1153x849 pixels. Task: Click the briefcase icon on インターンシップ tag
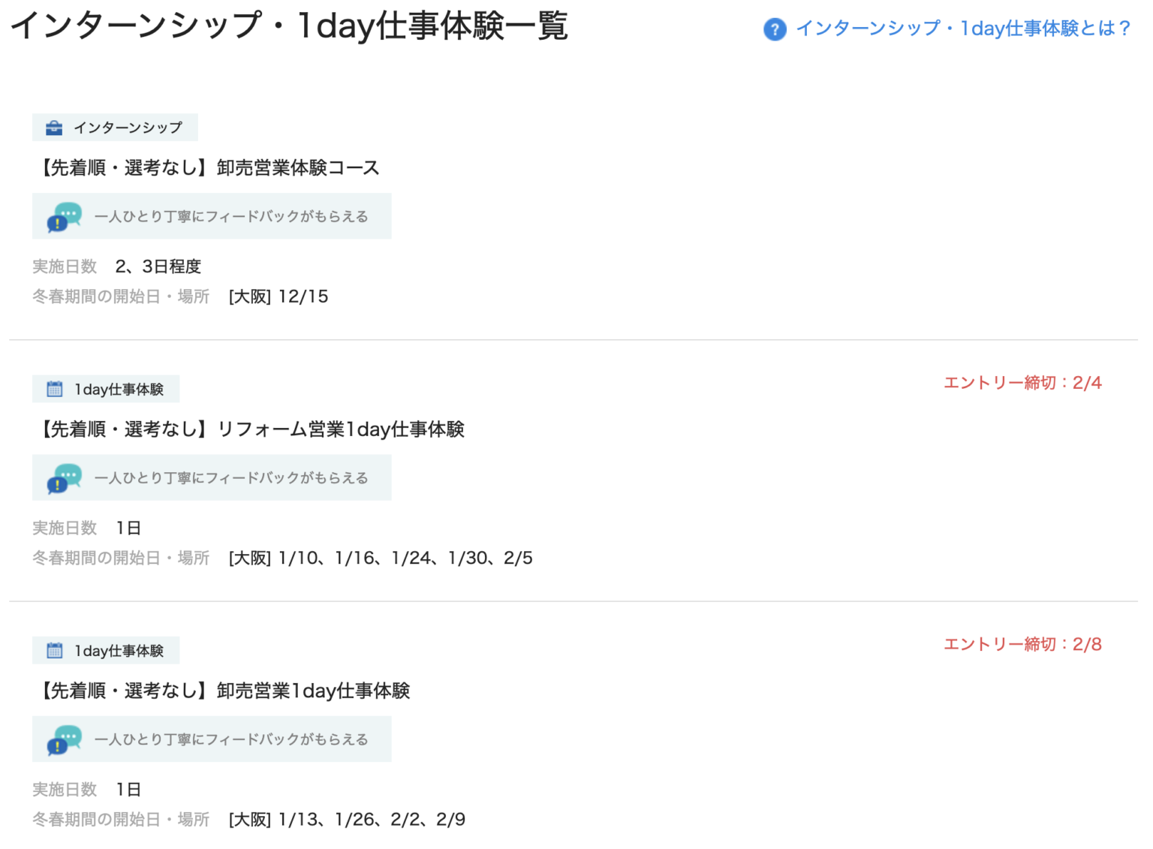[x=54, y=128]
